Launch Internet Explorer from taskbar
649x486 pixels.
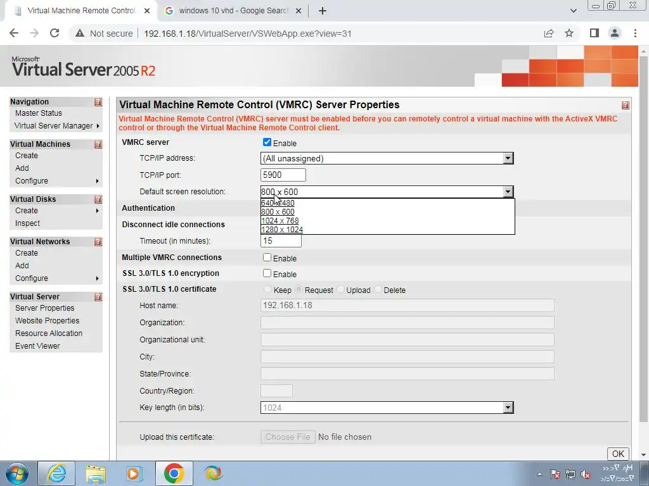56,473
